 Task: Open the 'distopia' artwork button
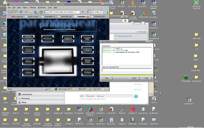point(87,72)
